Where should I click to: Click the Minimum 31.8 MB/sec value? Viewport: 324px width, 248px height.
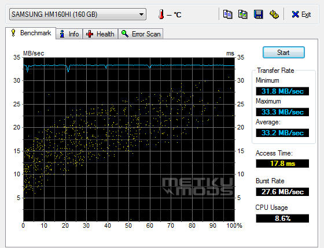coord(282,91)
